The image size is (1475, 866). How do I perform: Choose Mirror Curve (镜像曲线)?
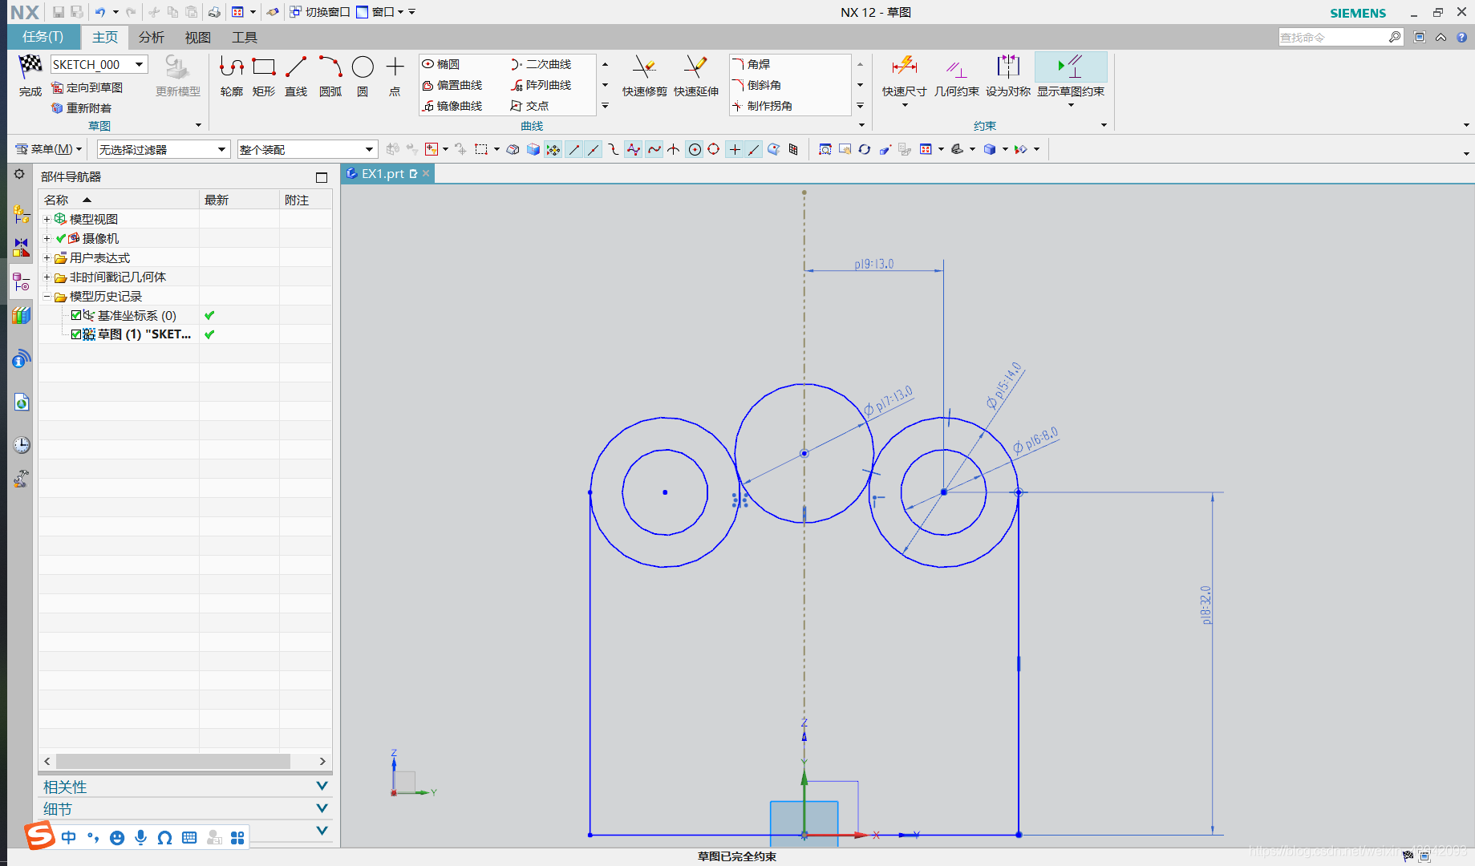[x=452, y=106]
